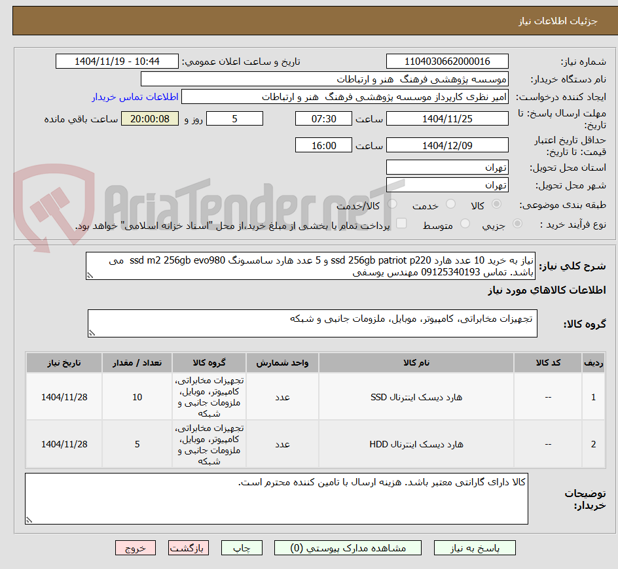Click unit عدد in the HDD row

tap(282, 444)
